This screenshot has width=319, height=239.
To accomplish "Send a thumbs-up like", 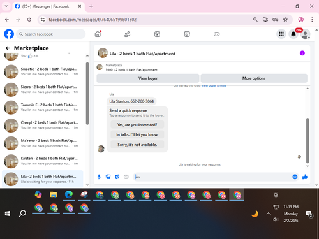I will click(305, 177).
